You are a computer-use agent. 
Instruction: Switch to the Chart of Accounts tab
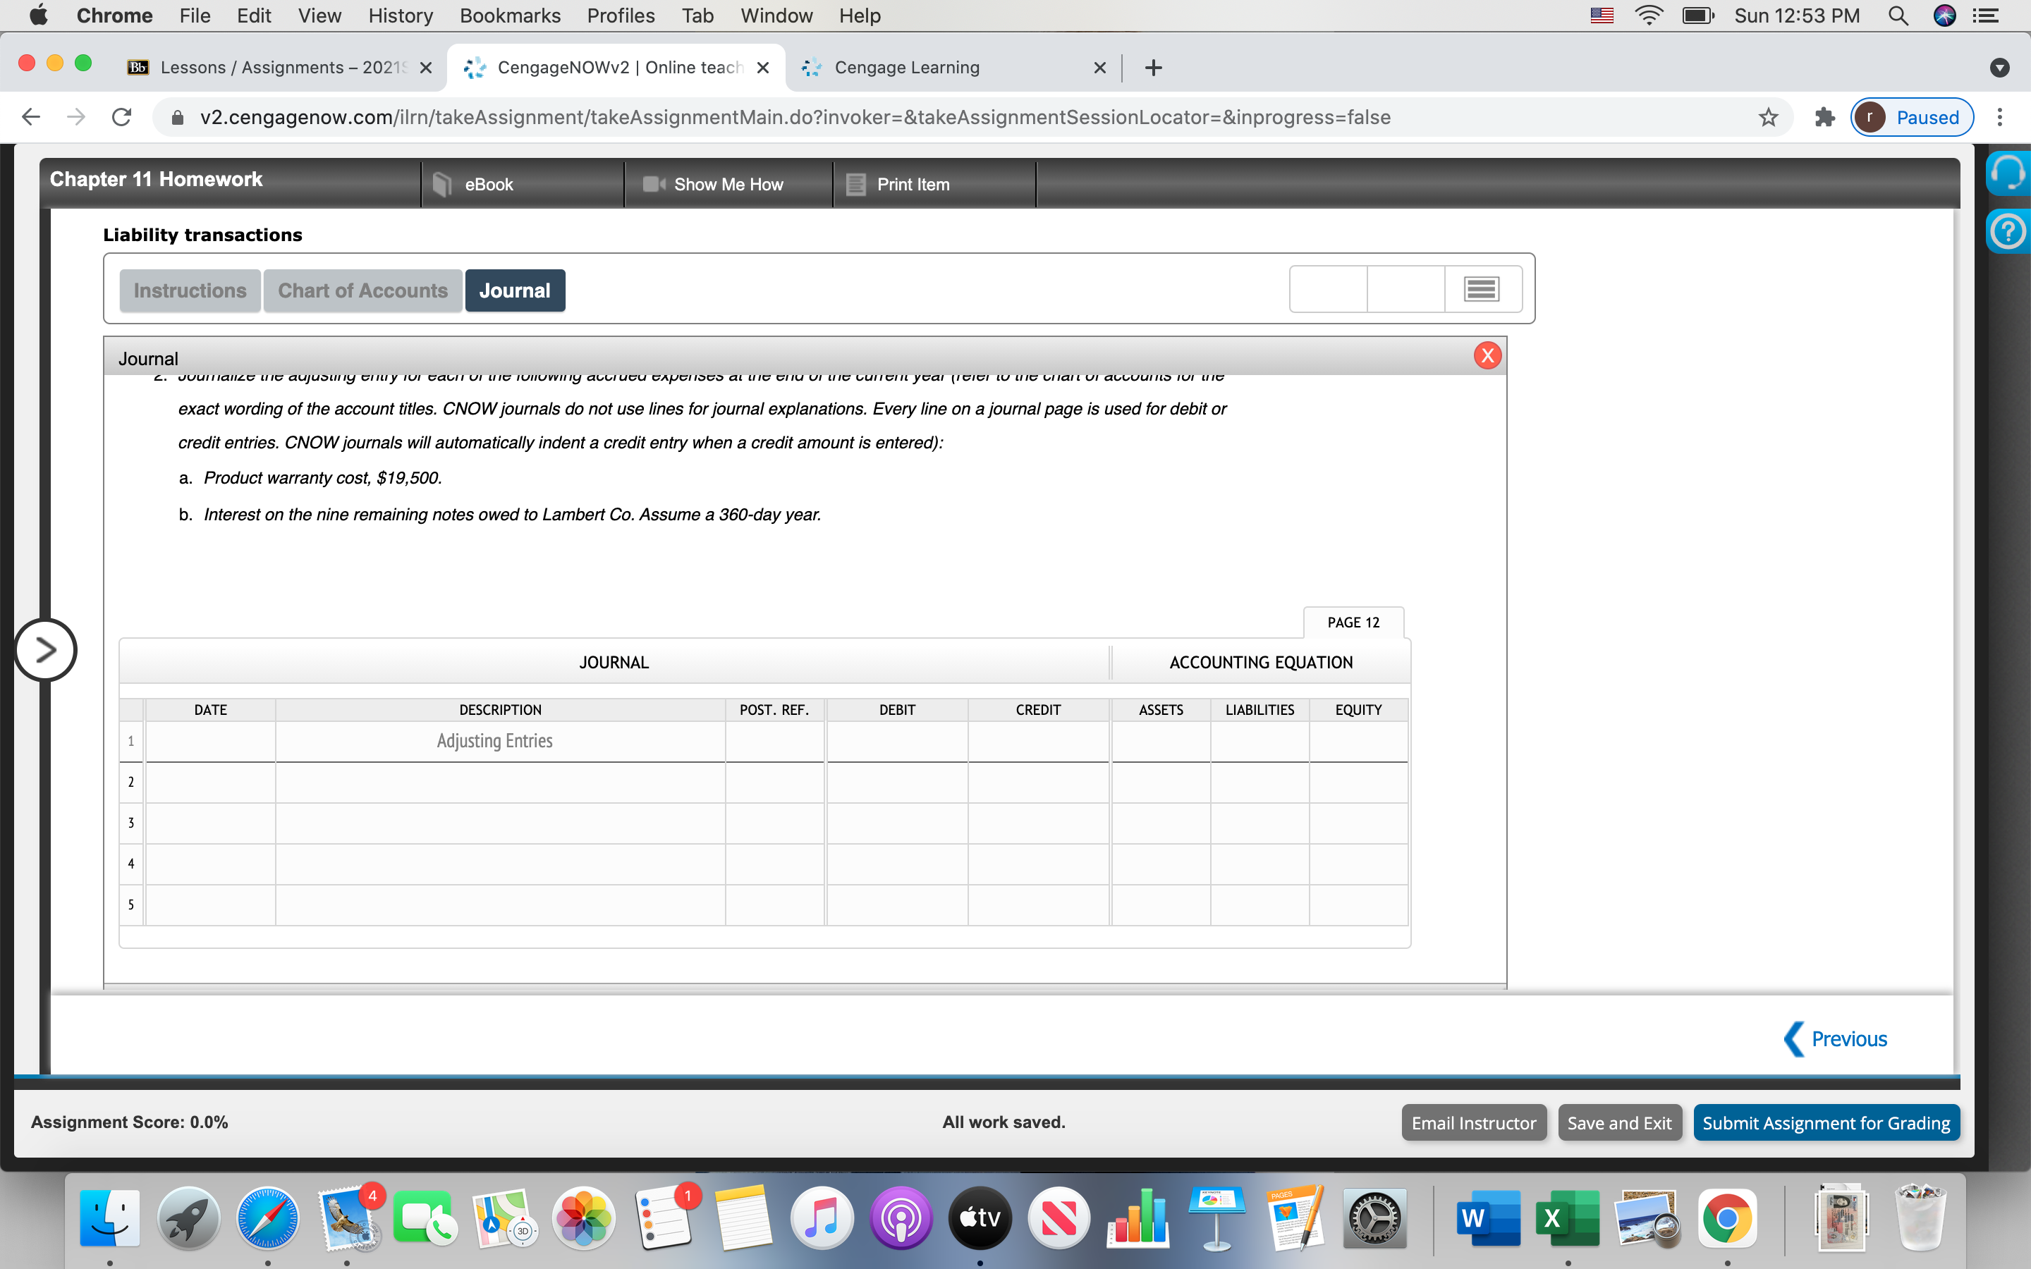click(x=362, y=290)
